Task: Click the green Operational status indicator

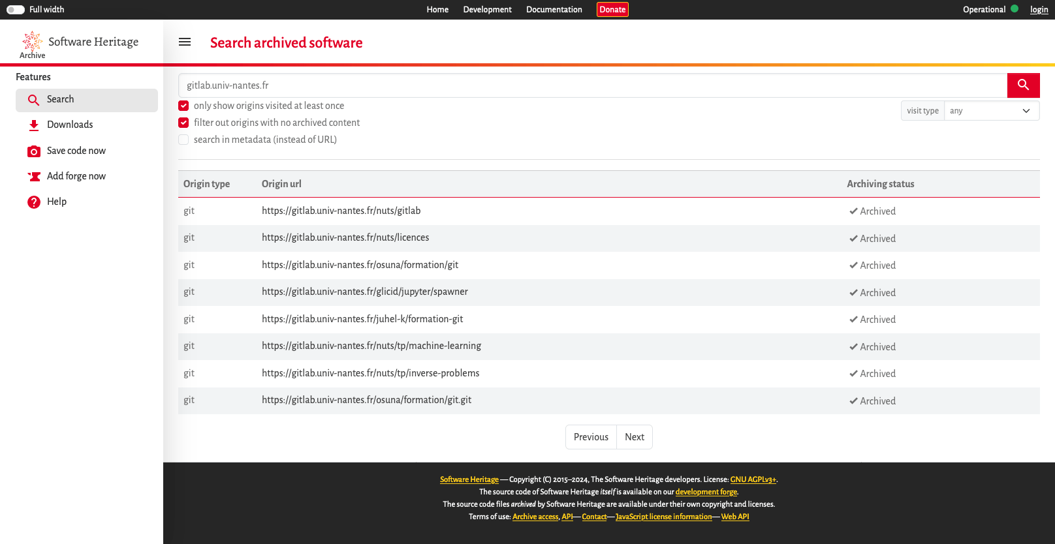Action: pyautogui.click(x=1015, y=9)
